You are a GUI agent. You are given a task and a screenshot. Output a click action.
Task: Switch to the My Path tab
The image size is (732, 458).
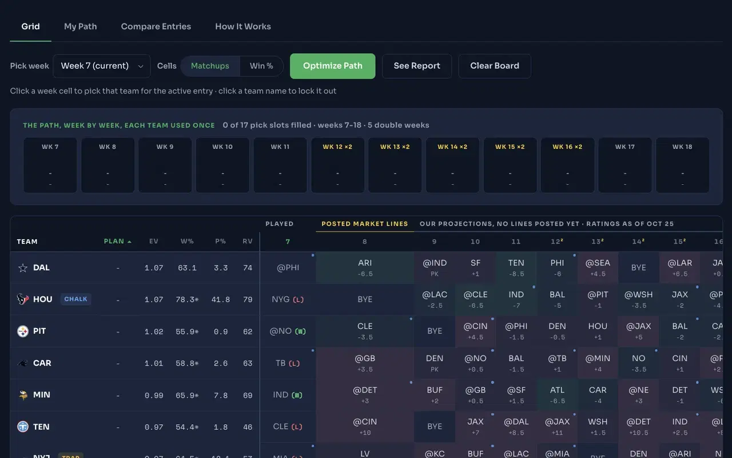(80, 26)
